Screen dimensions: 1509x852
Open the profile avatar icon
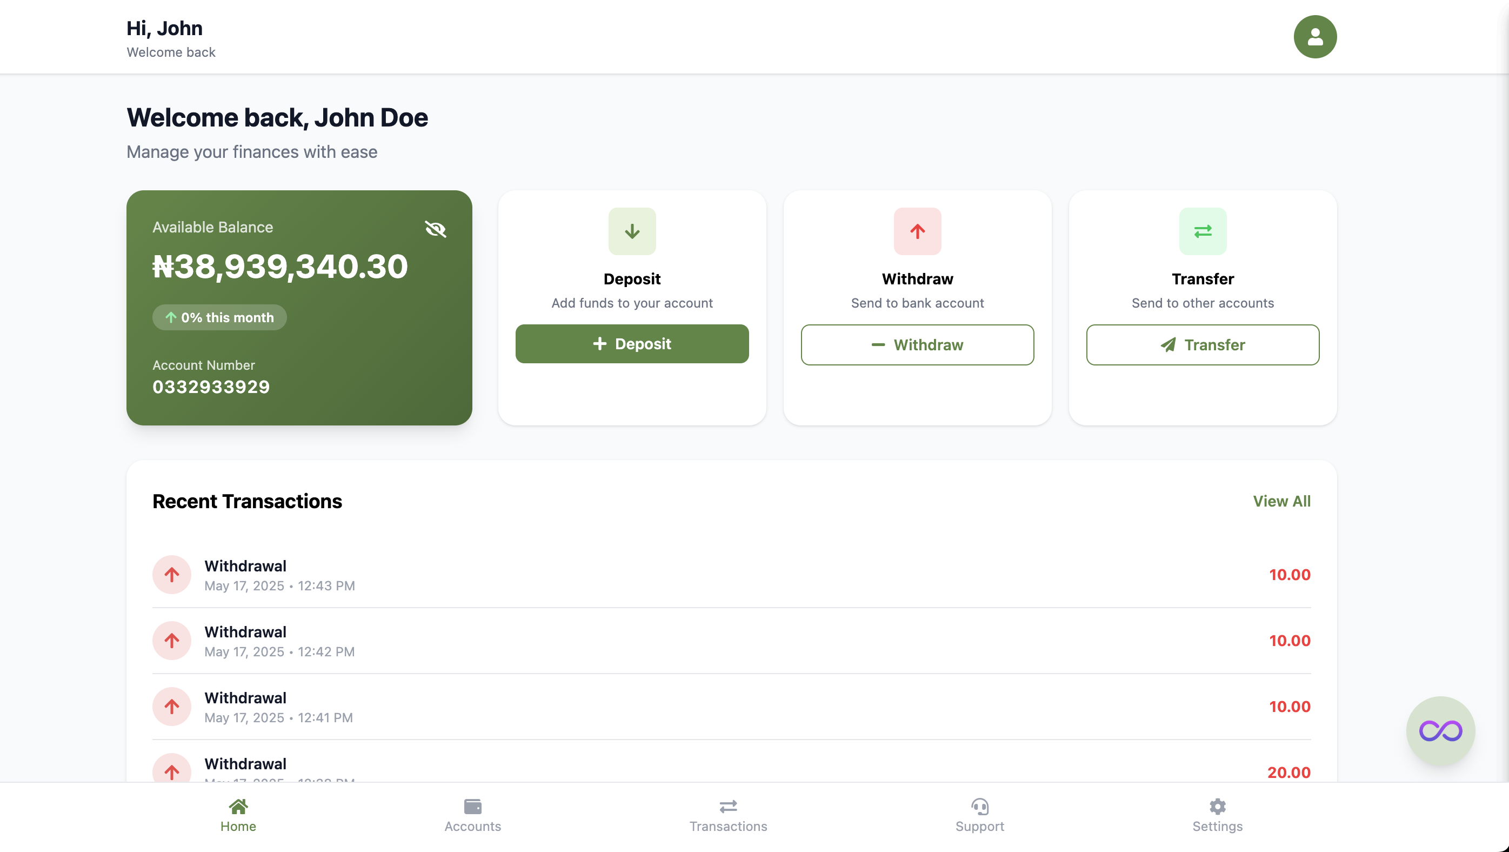[x=1314, y=36]
